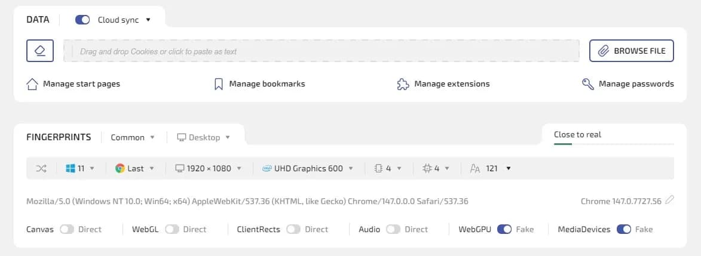Expand the 1920 × 1080 resolution dropdown
Screen dimensions: 701x256
[208, 168]
